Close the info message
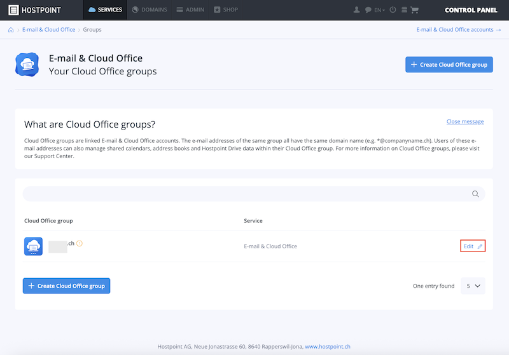Screen dimensions: 509x355 [465, 121]
